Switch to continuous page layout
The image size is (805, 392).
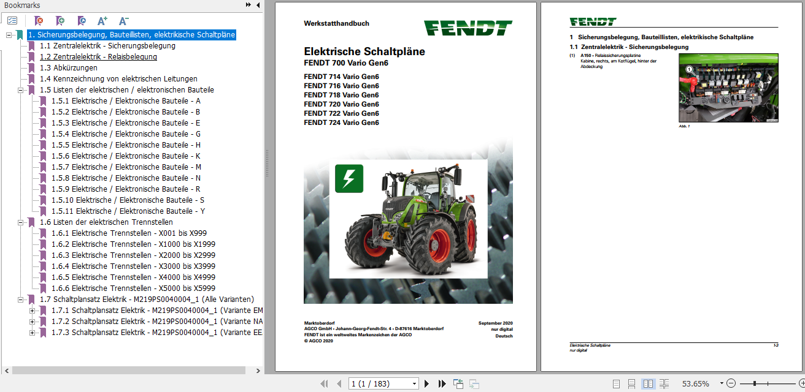click(x=631, y=384)
